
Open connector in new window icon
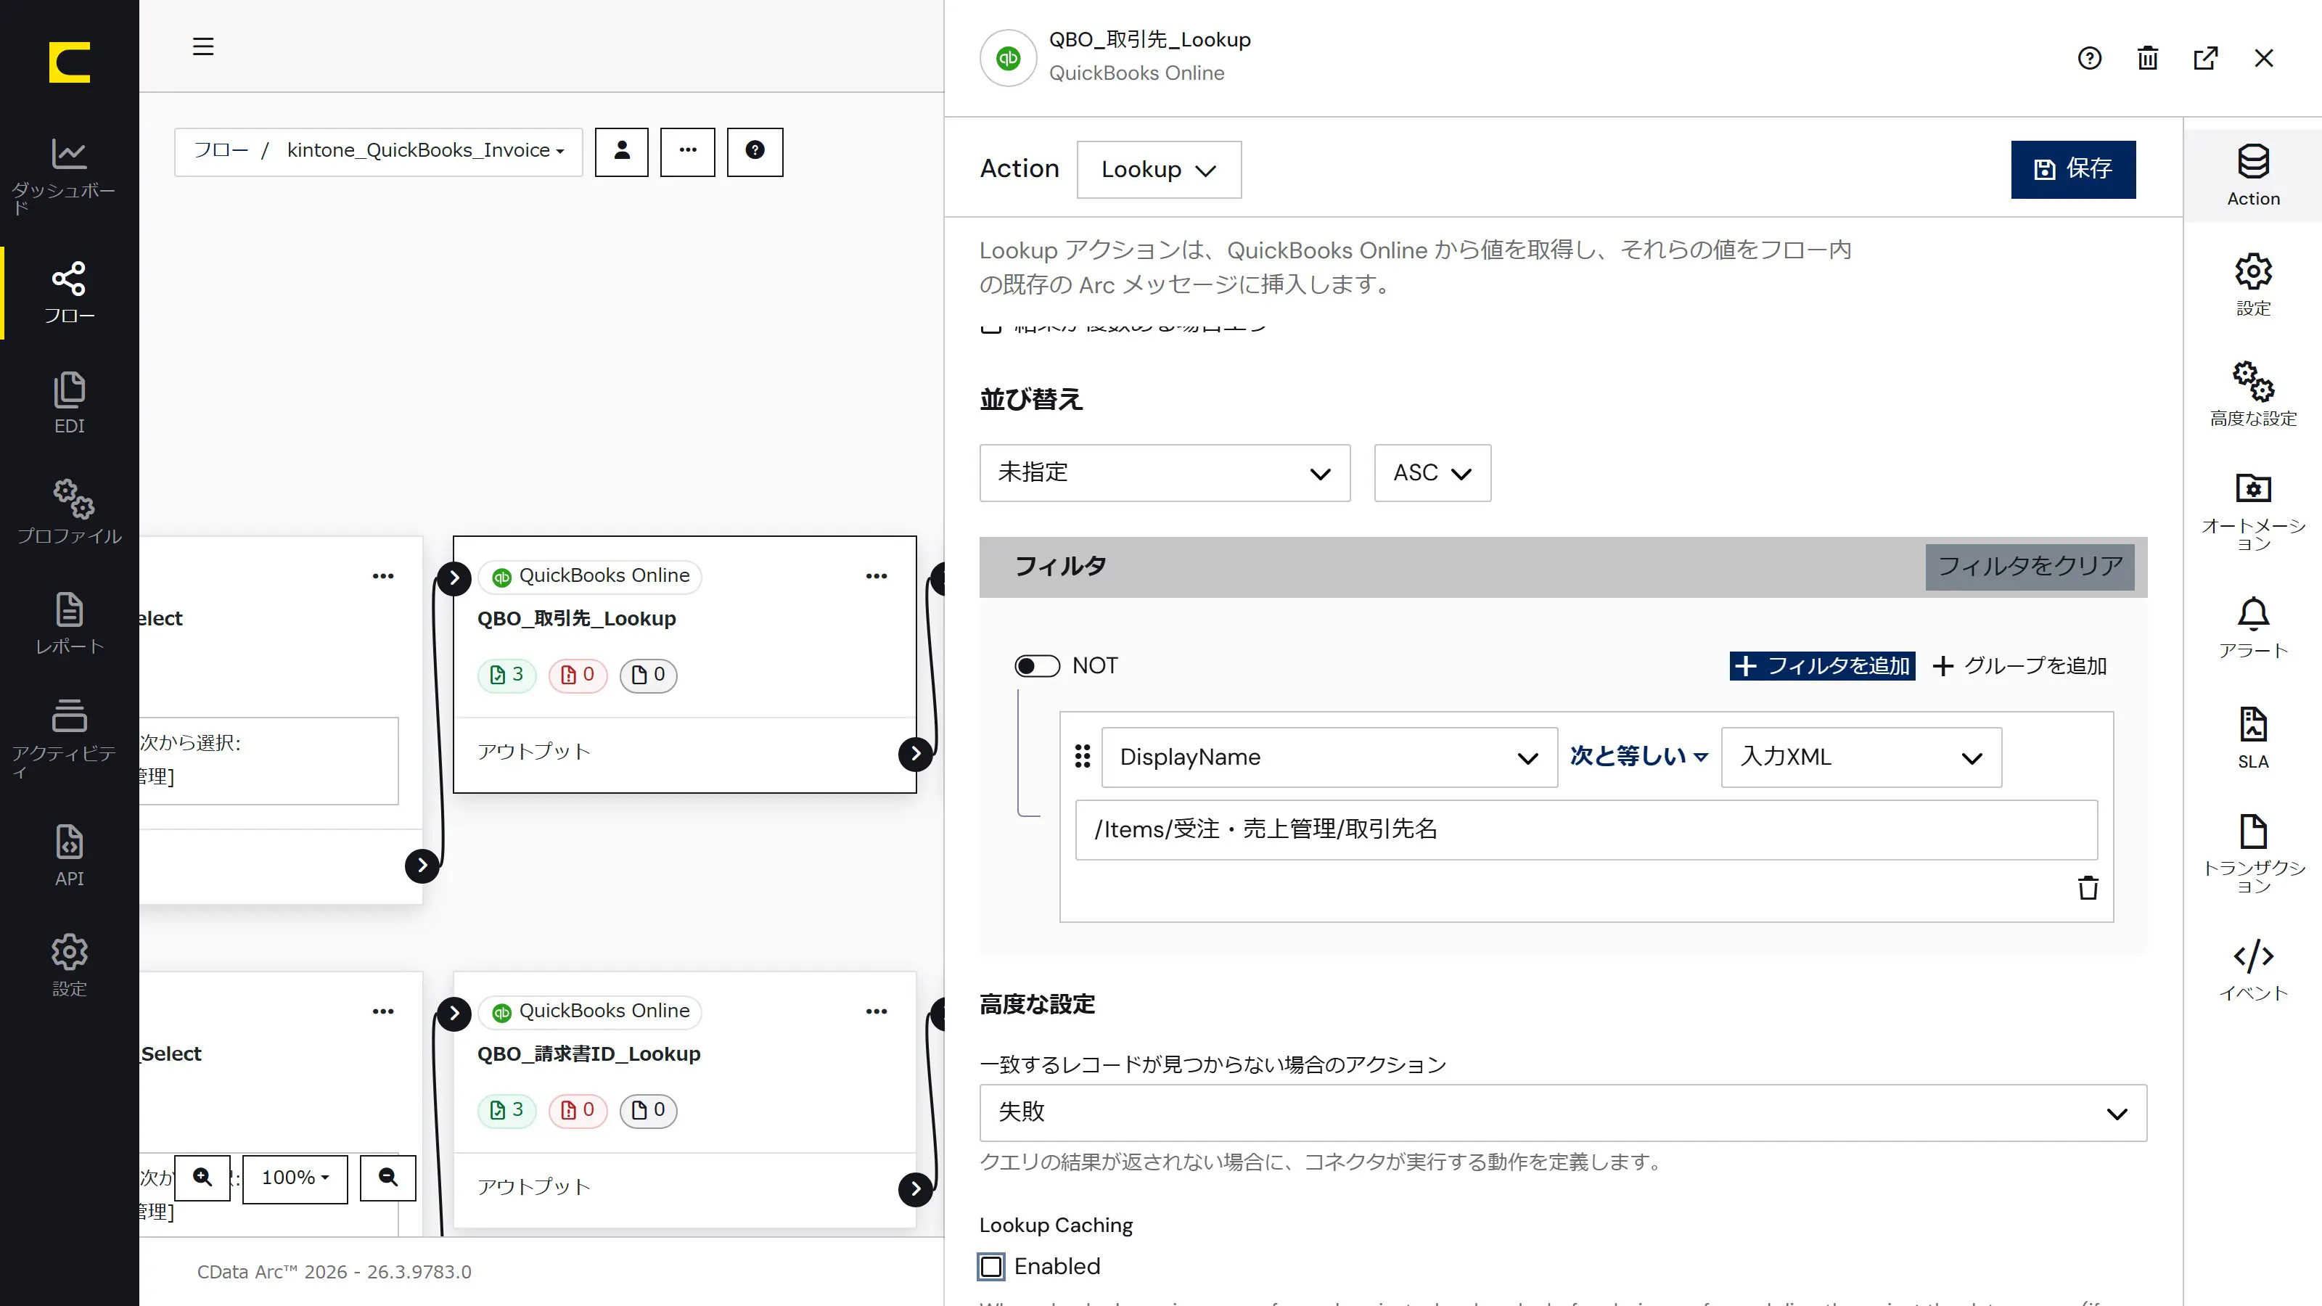click(x=2206, y=59)
